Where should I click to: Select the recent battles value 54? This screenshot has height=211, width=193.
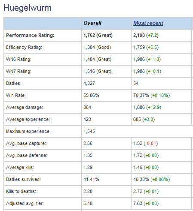coord(136,83)
